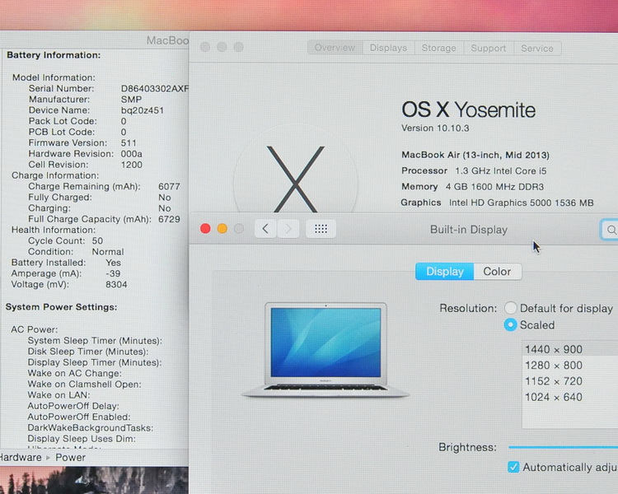Click the Wake on LAN entry
Screen dimensions: 618x494
pyautogui.click(x=59, y=395)
